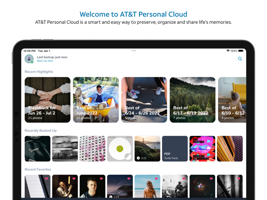
Task: Open the search magnifier icon
Action: pos(240,59)
